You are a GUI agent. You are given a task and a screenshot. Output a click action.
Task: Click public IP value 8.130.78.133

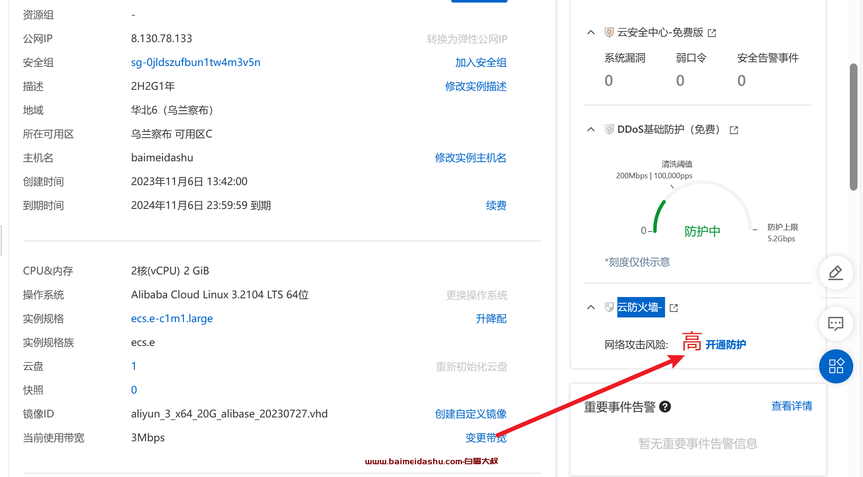[162, 39]
